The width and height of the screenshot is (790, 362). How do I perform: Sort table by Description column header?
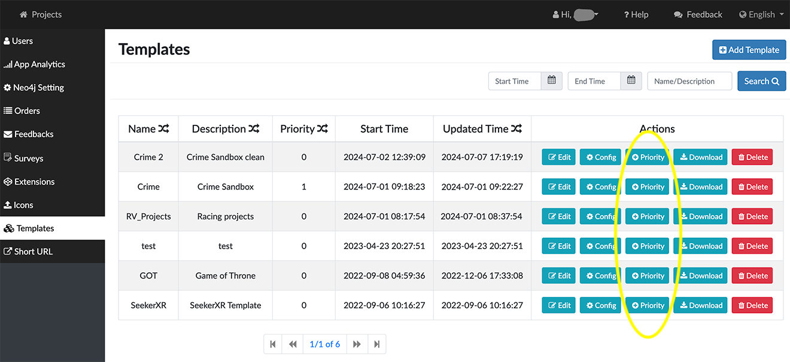225,128
